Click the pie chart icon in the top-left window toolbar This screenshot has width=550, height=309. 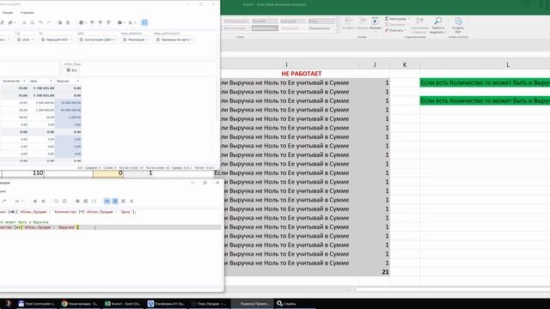coord(60,22)
